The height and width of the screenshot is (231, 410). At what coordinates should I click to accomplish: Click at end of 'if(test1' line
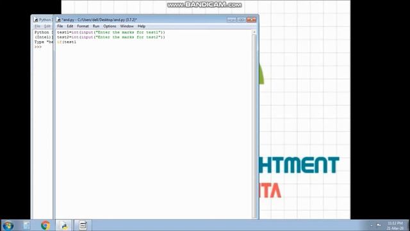coord(77,42)
